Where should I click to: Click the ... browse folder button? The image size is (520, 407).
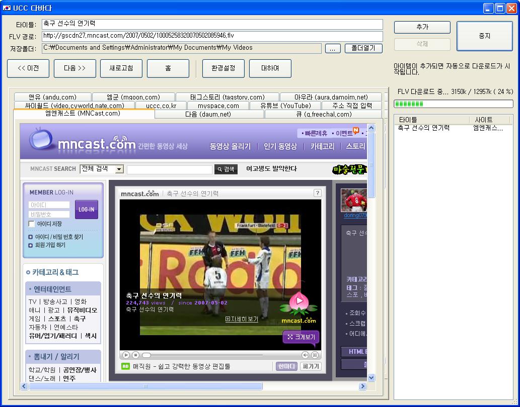point(333,49)
